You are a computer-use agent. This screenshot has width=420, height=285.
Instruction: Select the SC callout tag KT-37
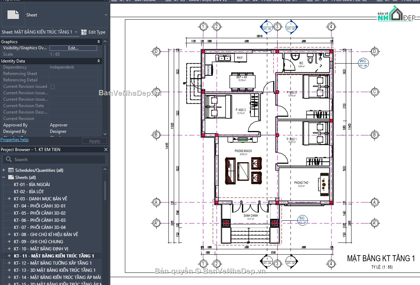click(x=302, y=220)
